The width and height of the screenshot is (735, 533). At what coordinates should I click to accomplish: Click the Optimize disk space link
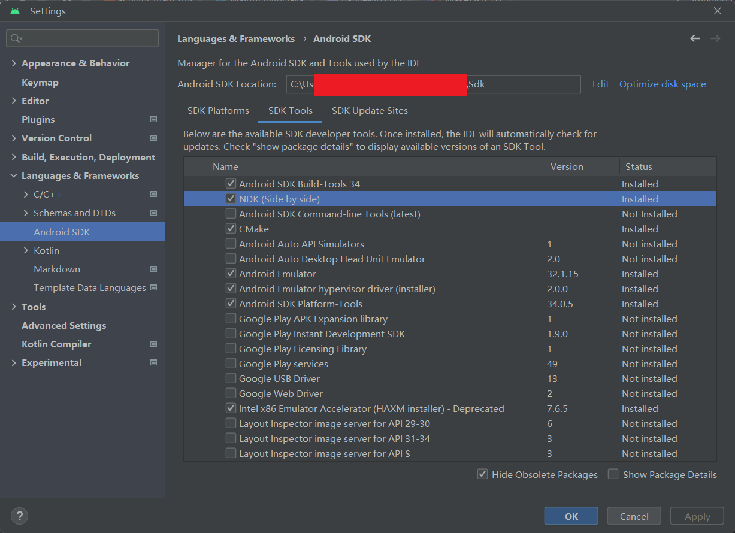[662, 84]
